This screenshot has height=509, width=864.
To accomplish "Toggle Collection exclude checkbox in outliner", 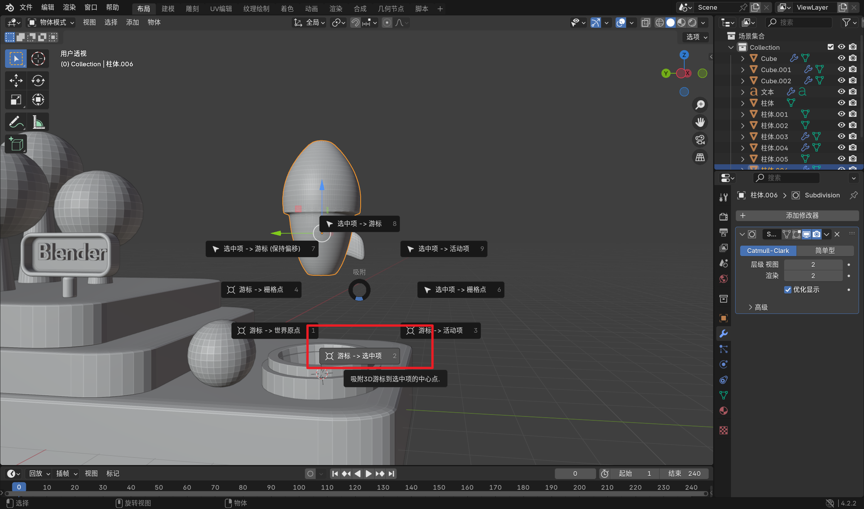I will [830, 47].
